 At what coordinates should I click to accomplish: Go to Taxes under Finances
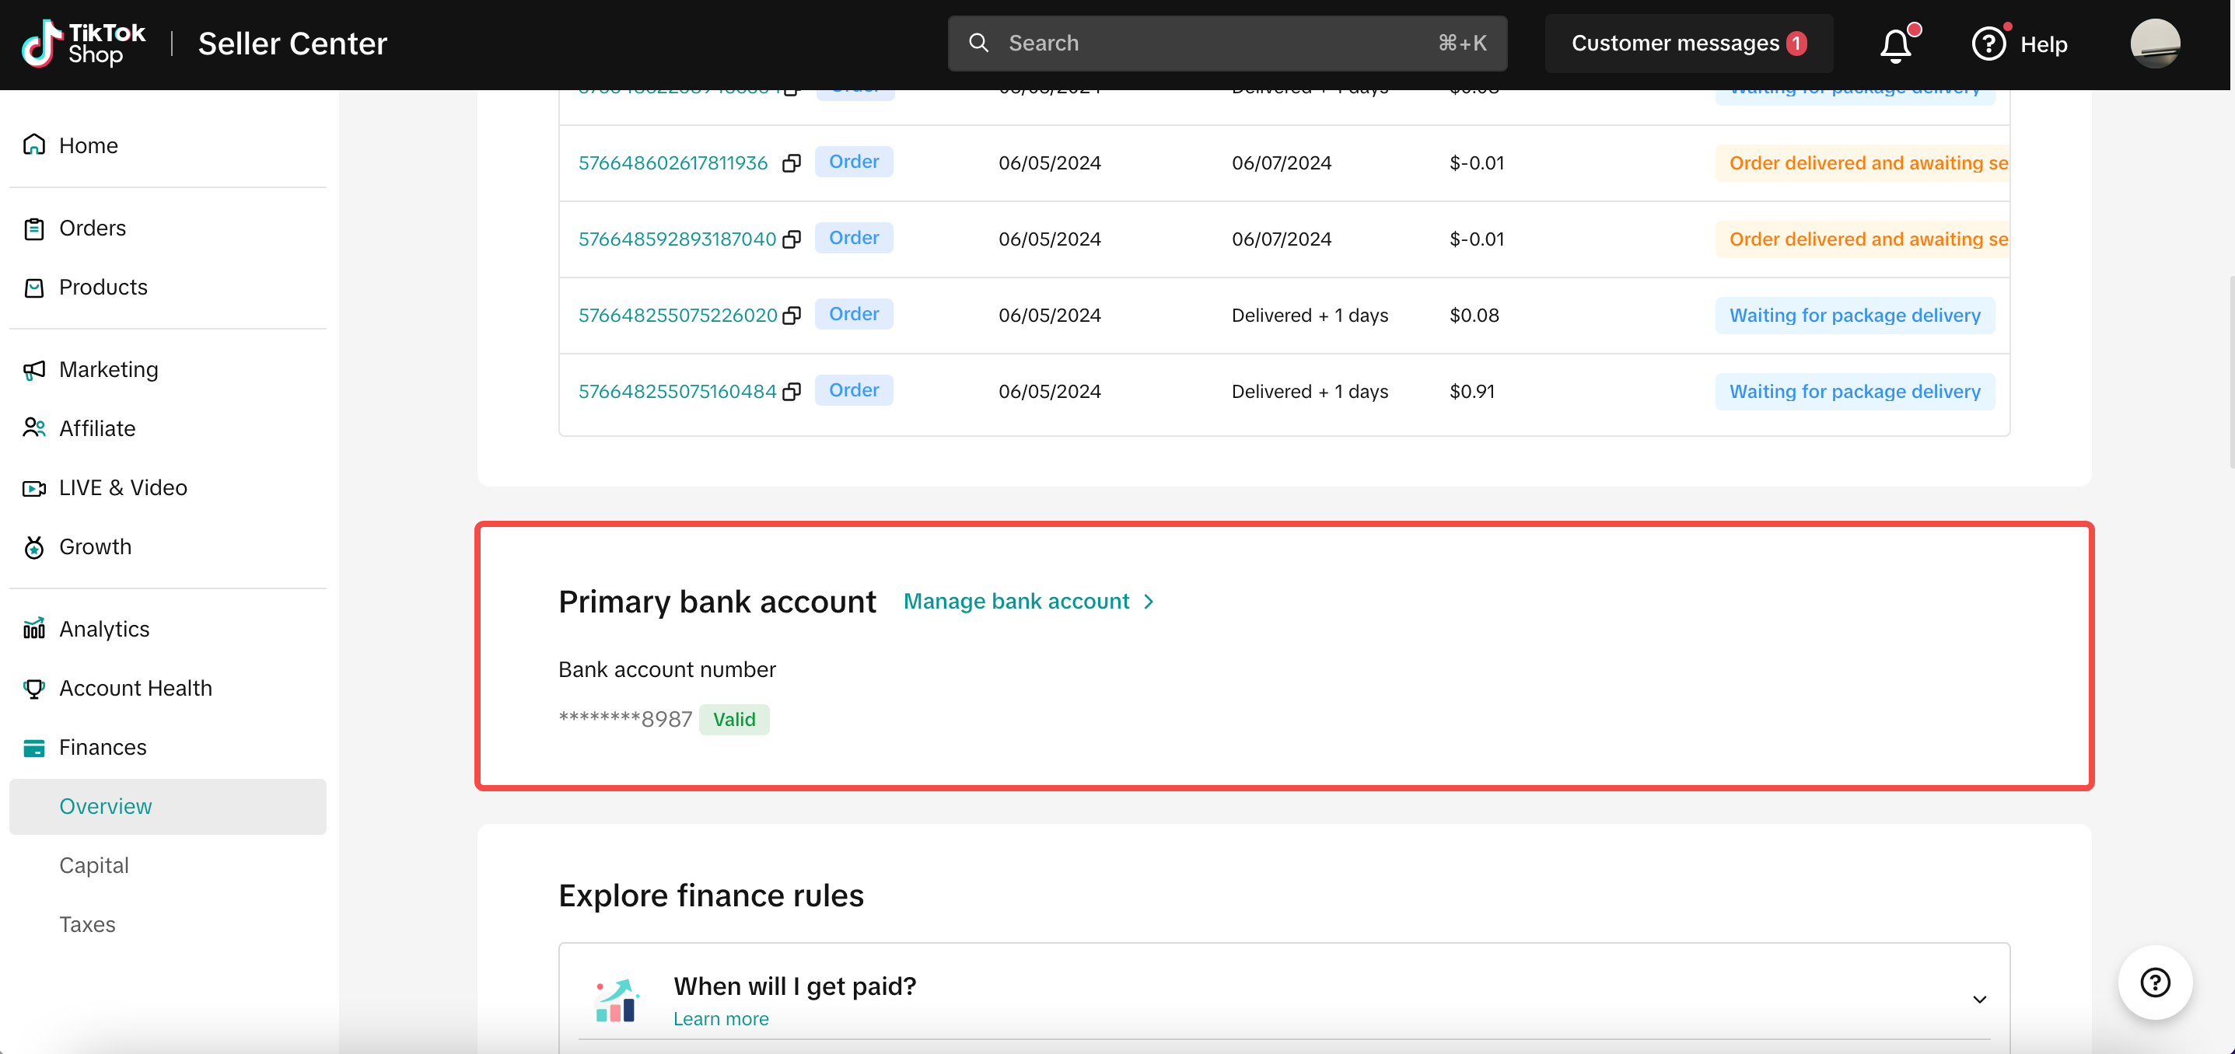tap(87, 924)
